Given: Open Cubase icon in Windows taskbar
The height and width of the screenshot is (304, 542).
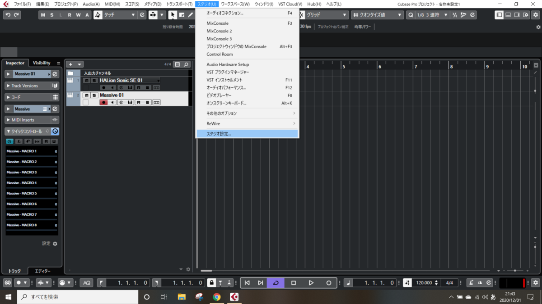Looking at the screenshot, I should coord(234,297).
